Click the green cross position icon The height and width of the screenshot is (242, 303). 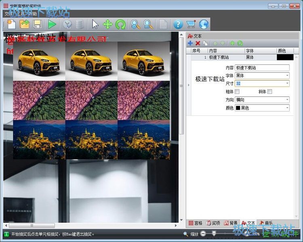tap(232, 43)
